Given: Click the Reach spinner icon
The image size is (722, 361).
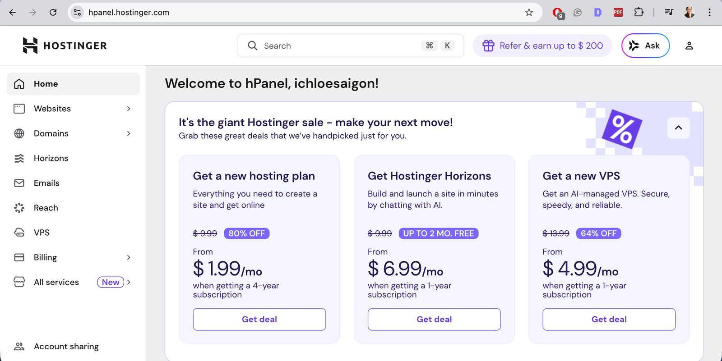Looking at the screenshot, I should [19, 208].
